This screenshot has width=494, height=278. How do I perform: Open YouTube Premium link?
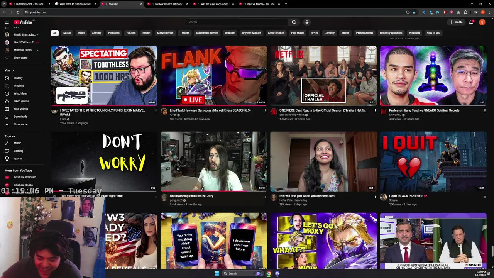pyautogui.click(x=25, y=177)
